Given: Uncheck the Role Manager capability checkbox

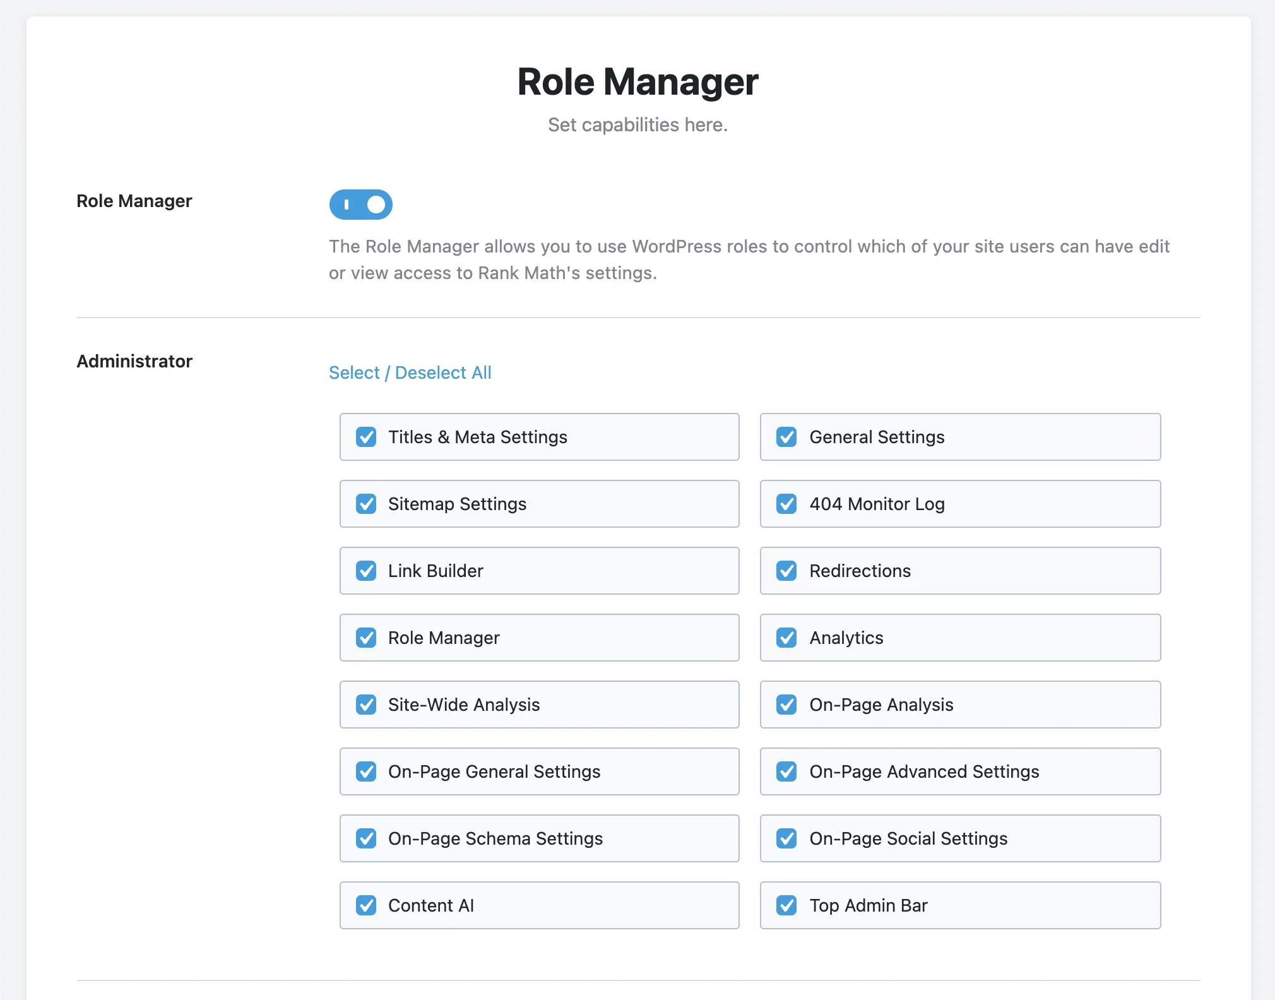Looking at the screenshot, I should coord(366,638).
